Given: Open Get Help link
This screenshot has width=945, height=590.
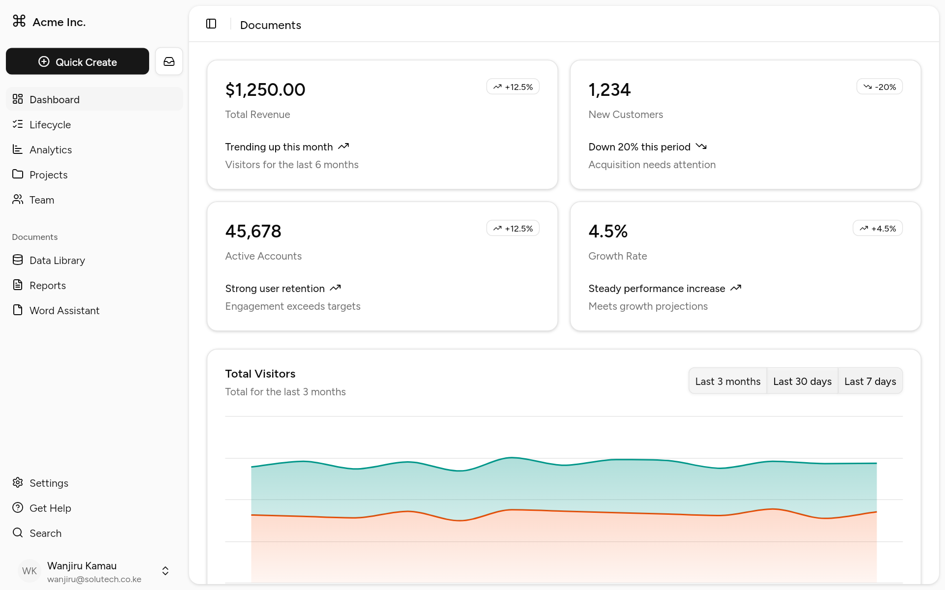Looking at the screenshot, I should (x=94, y=508).
